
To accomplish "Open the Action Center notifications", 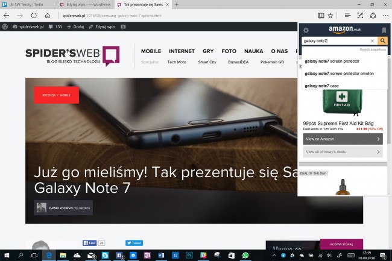I will pyautogui.click(x=383, y=255).
